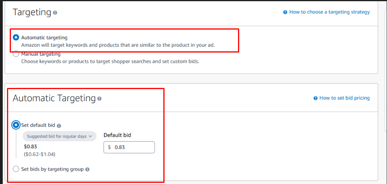The image size is (387, 184).
Task: Select the Automatic targeting radio button
Action: (x=16, y=38)
